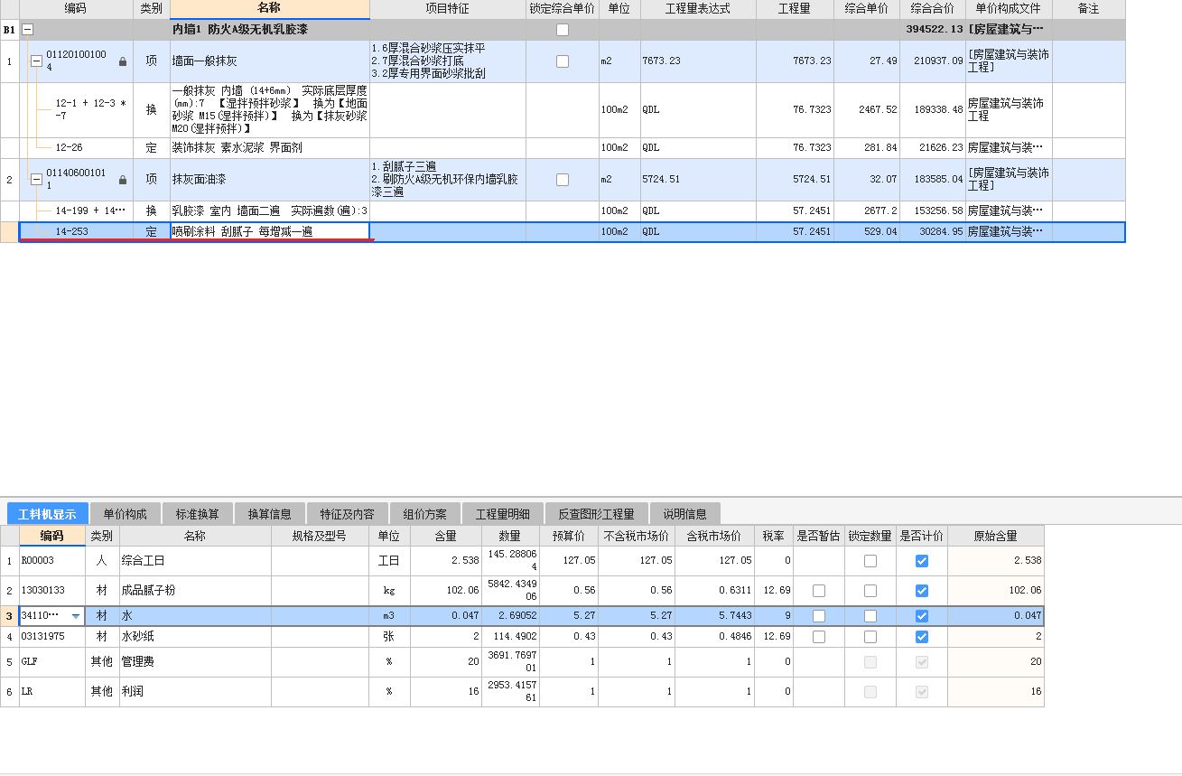Collapse item 011406001011 抹灰面油漆
Viewport: 1182px width, 776px height.
37,180
